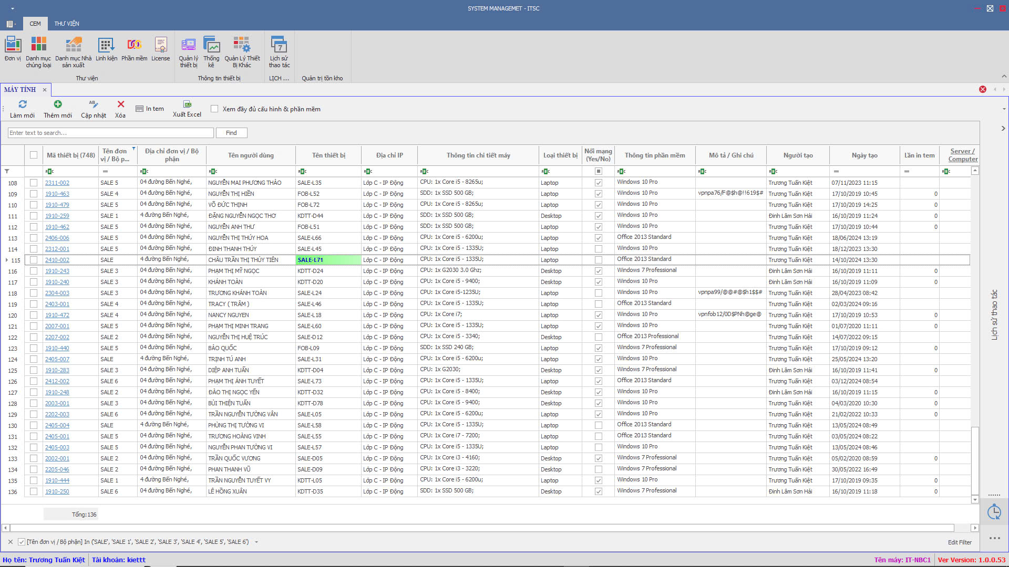1009x567 pixels.
Task: Check row checkbox for 2311-002
Action: coord(34,183)
